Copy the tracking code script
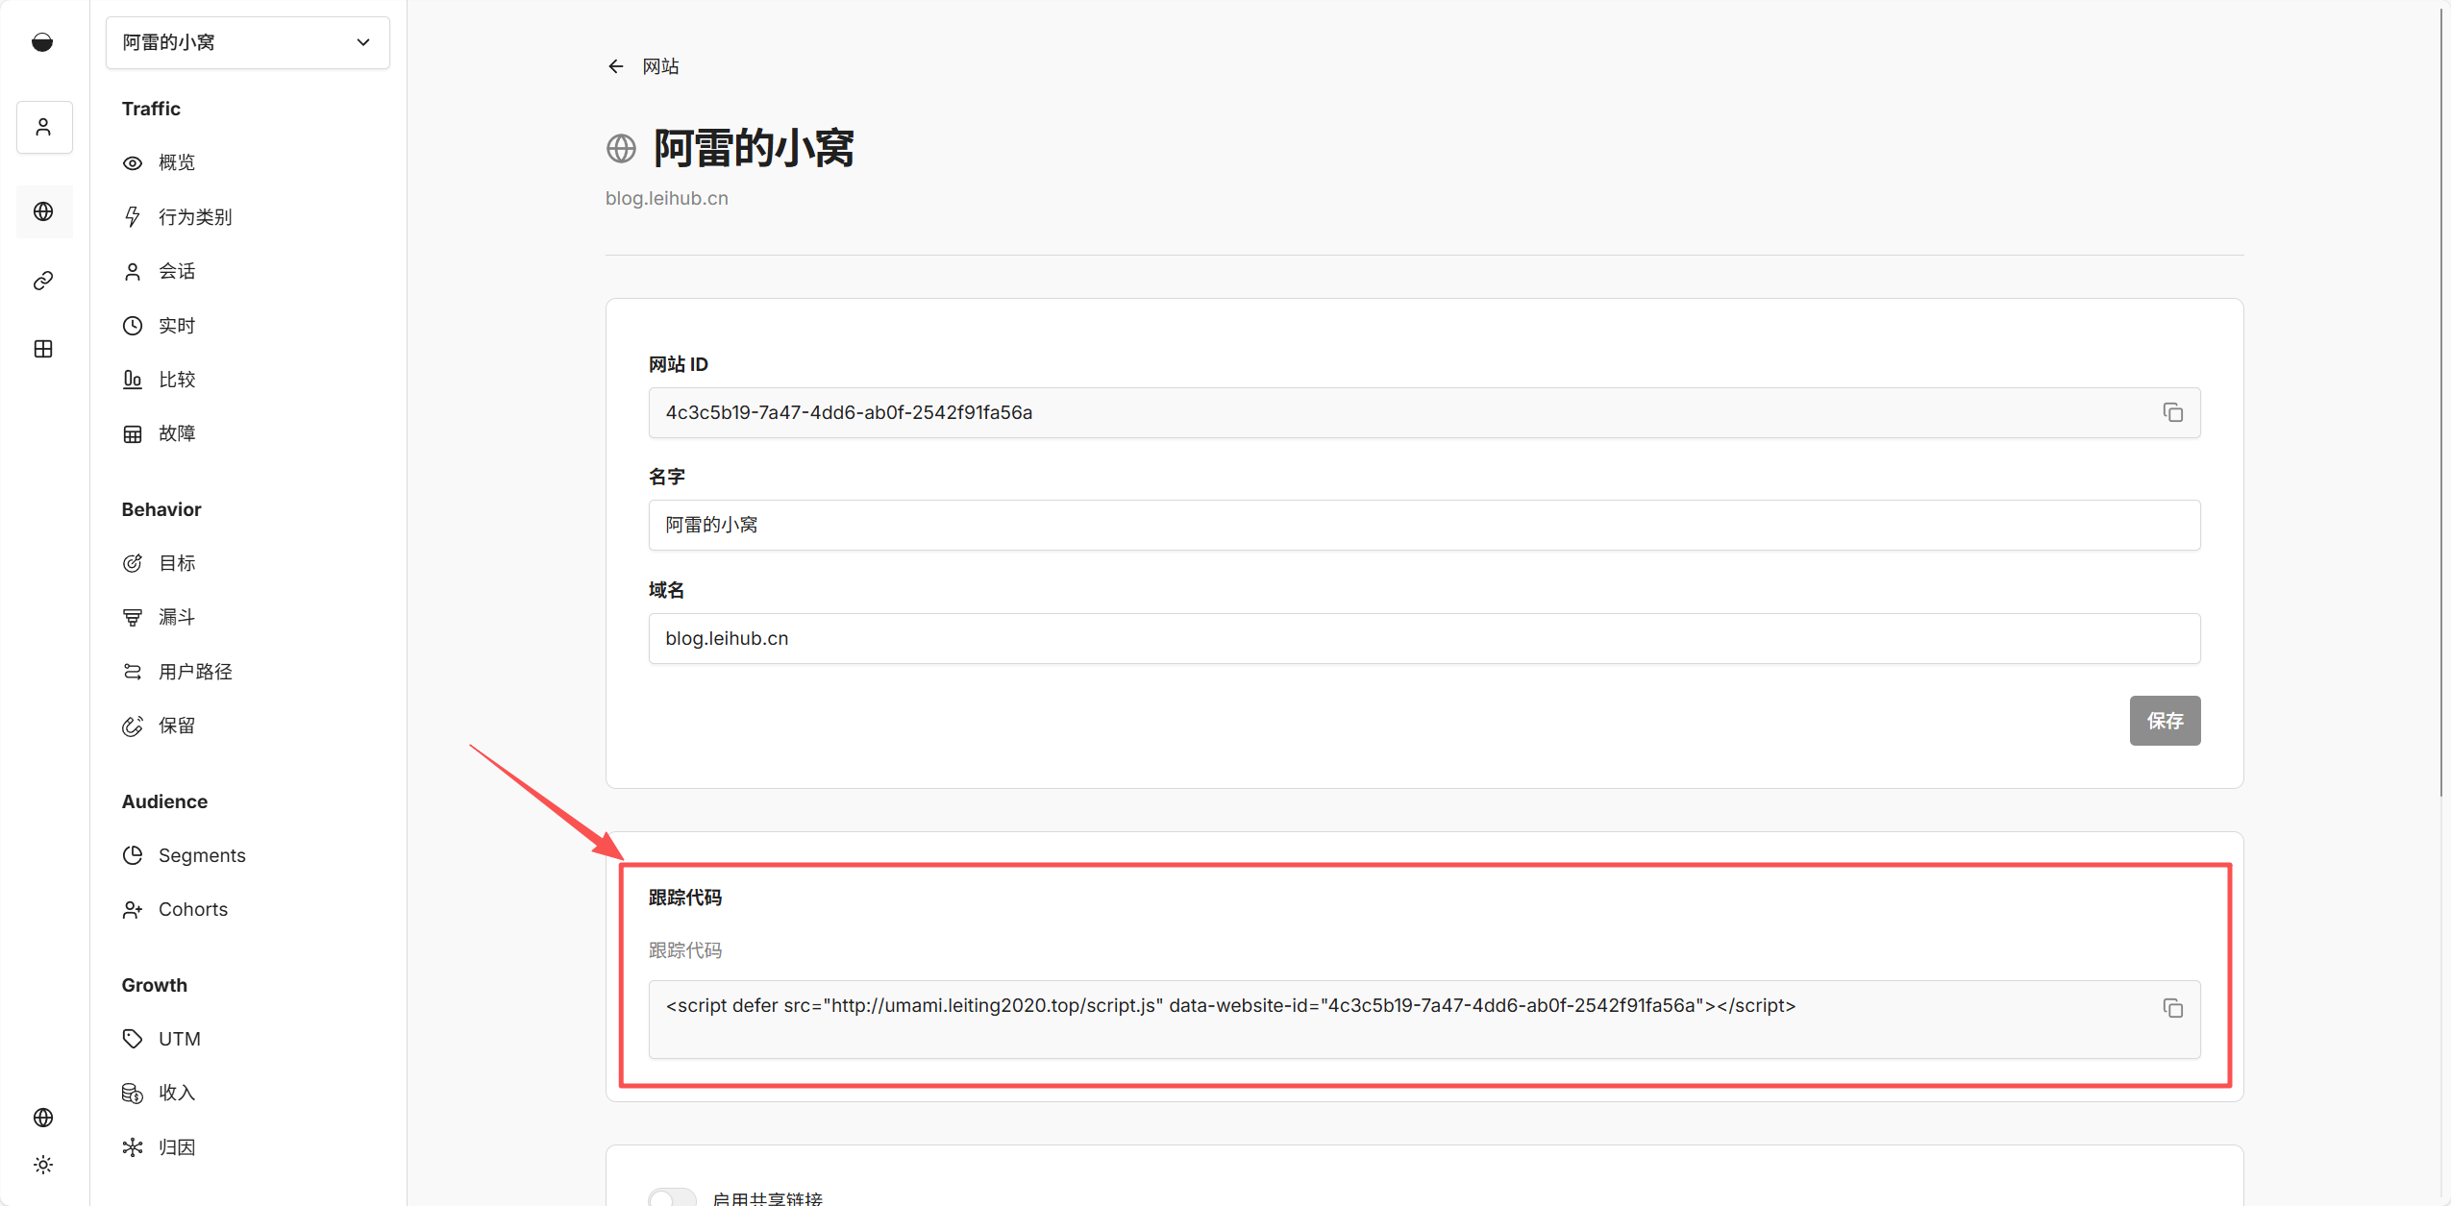The image size is (2451, 1206). point(2172,1008)
